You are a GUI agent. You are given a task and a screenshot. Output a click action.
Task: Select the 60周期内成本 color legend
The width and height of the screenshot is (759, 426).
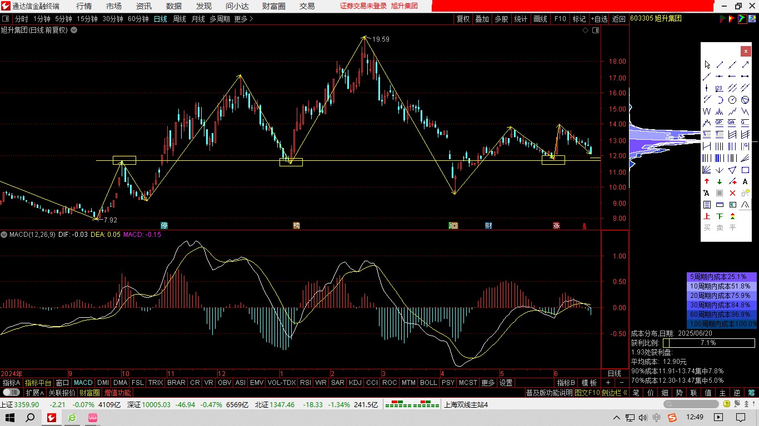[x=722, y=314]
